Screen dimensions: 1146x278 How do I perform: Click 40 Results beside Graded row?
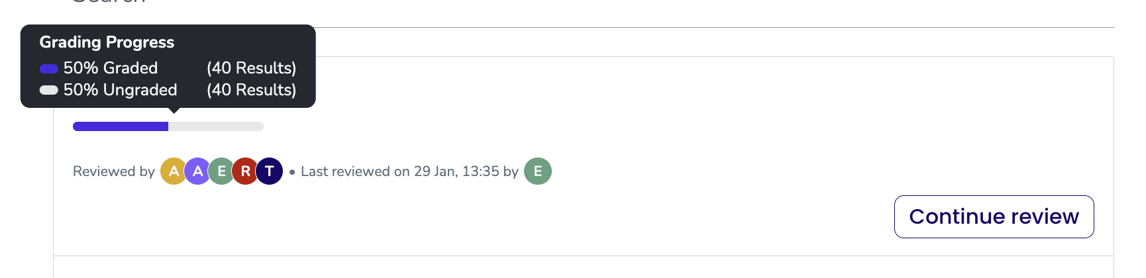(251, 68)
